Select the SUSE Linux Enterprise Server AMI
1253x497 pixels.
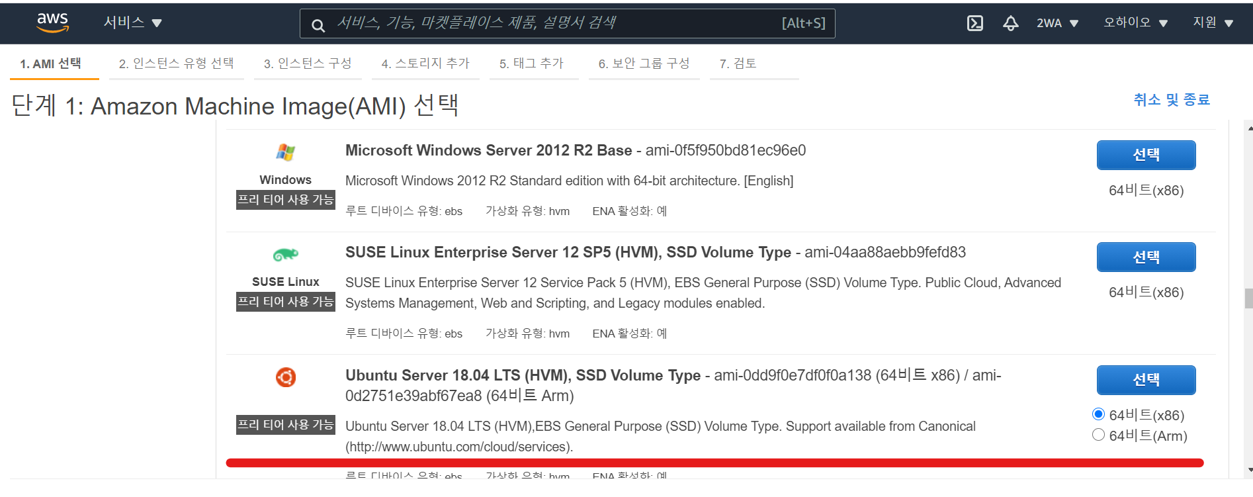click(x=1146, y=257)
